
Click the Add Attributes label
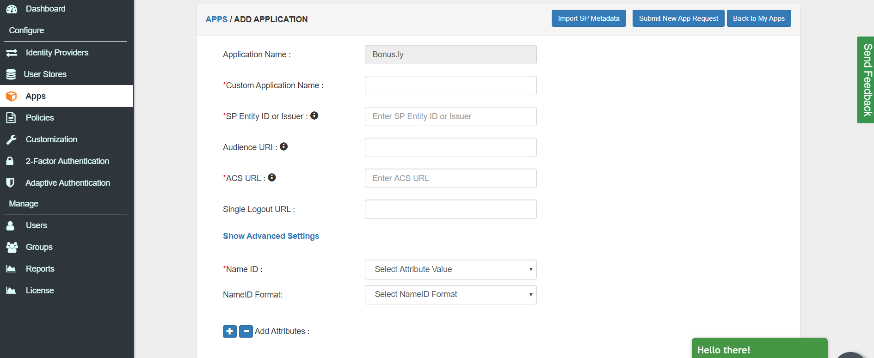point(282,331)
